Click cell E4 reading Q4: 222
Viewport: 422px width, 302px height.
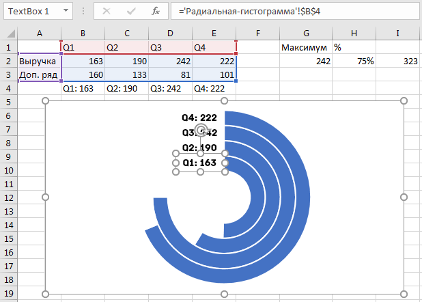[x=214, y=88]
